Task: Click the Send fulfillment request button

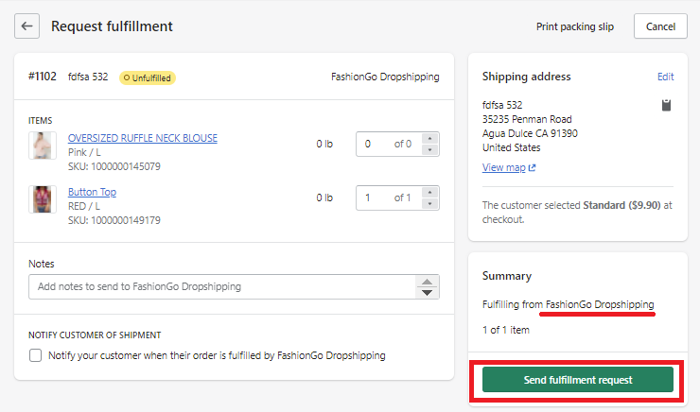Action: 577,380
